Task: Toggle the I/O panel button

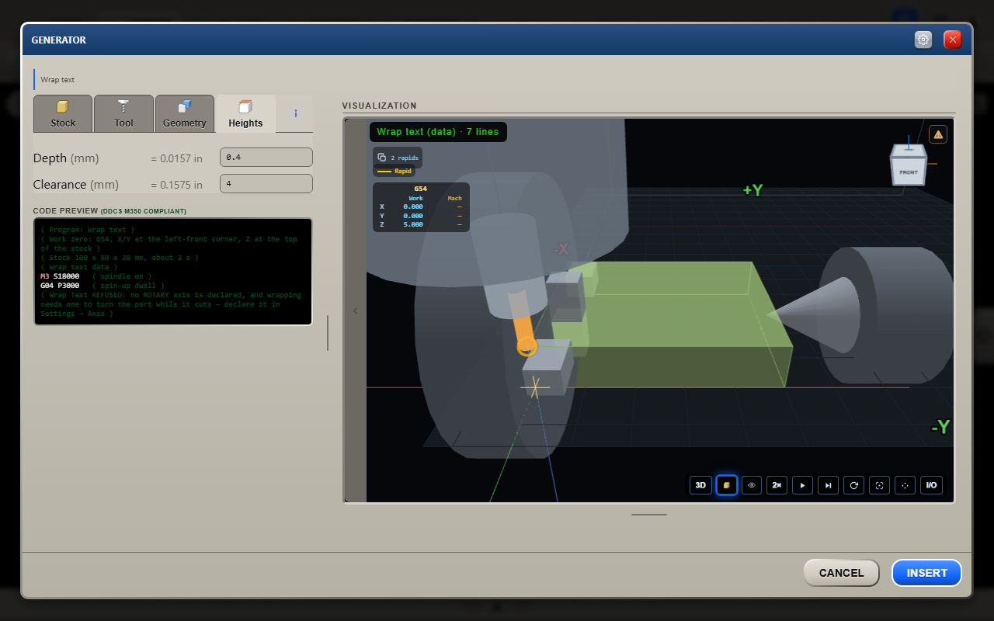Action: (x=930, y=485)
